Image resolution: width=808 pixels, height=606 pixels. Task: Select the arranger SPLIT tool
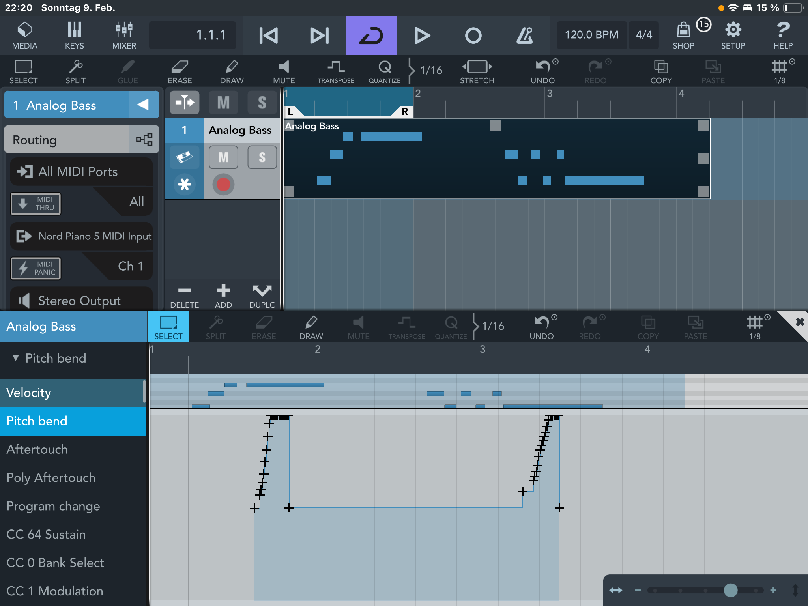75,72
